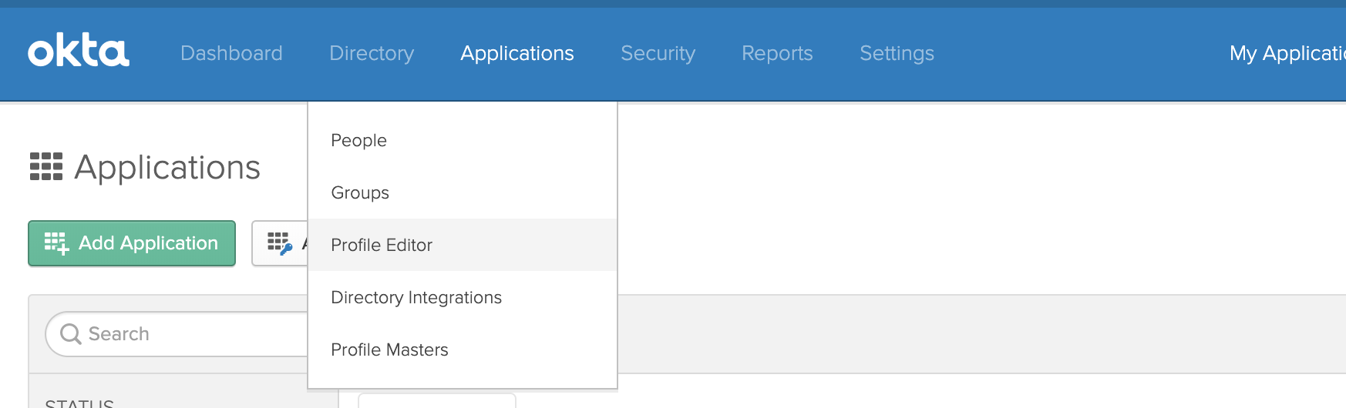Click the magnifier icon in Search
Viewport: 1346px width, 408px height.
point(71,334)
